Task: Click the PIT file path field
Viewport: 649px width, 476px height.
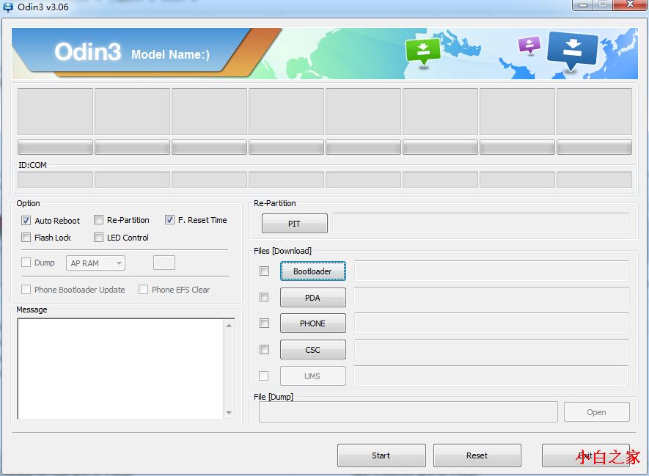Action: (480, 224)
